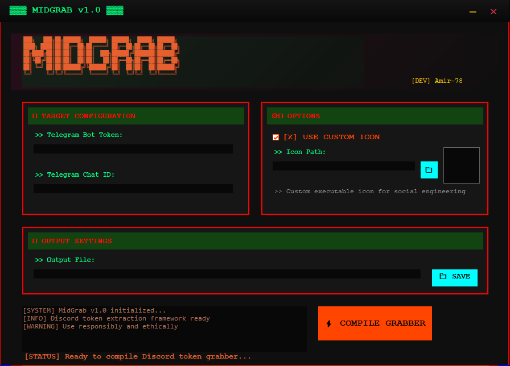This screenshot has width=510, height=366.
Task: Close the MIDGRAB window
Action: pyautogui.click(x=493, y=12)
